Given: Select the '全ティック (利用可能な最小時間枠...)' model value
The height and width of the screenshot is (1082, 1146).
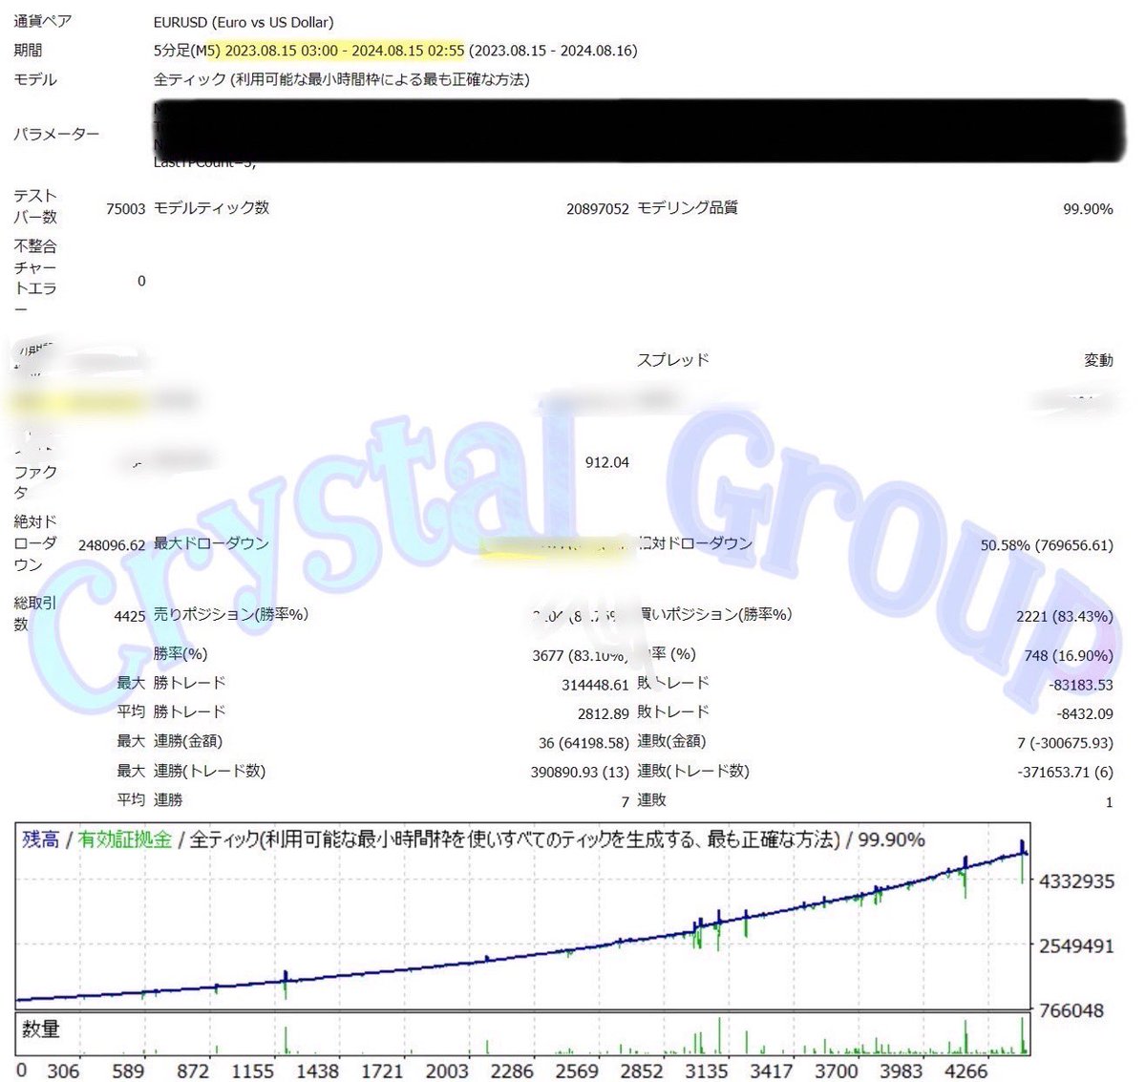Looking at the screenshot, I should (x=342, y=79).
